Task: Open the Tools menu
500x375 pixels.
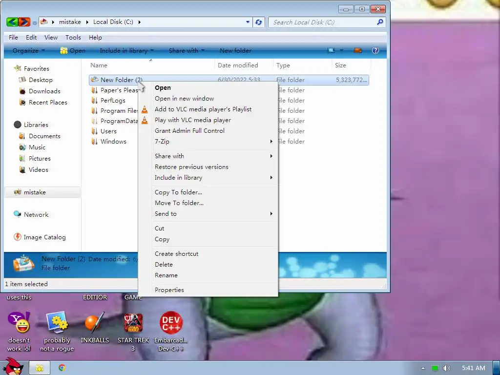Action: coord(73,37)
